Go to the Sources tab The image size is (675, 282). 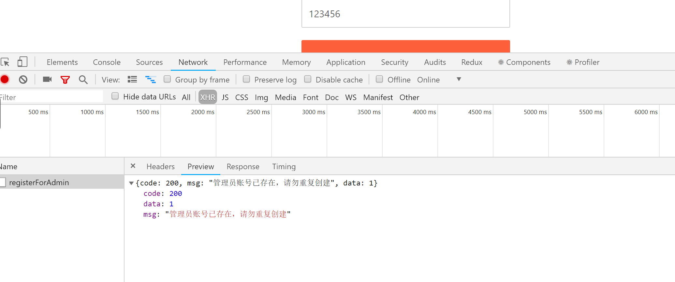[149, 62]
